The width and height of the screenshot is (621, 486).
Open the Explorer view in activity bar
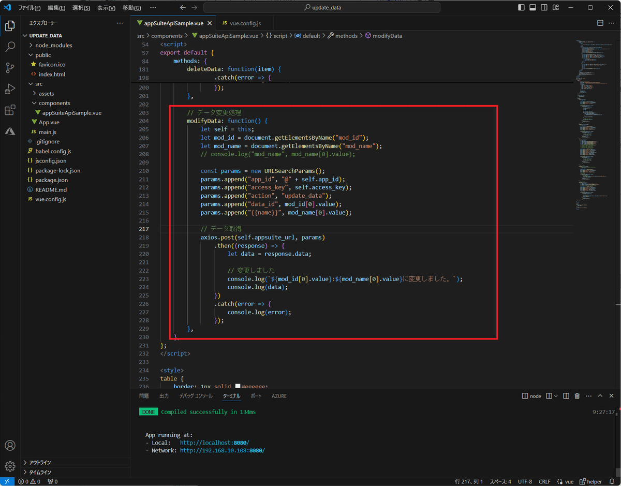point(10,26)
